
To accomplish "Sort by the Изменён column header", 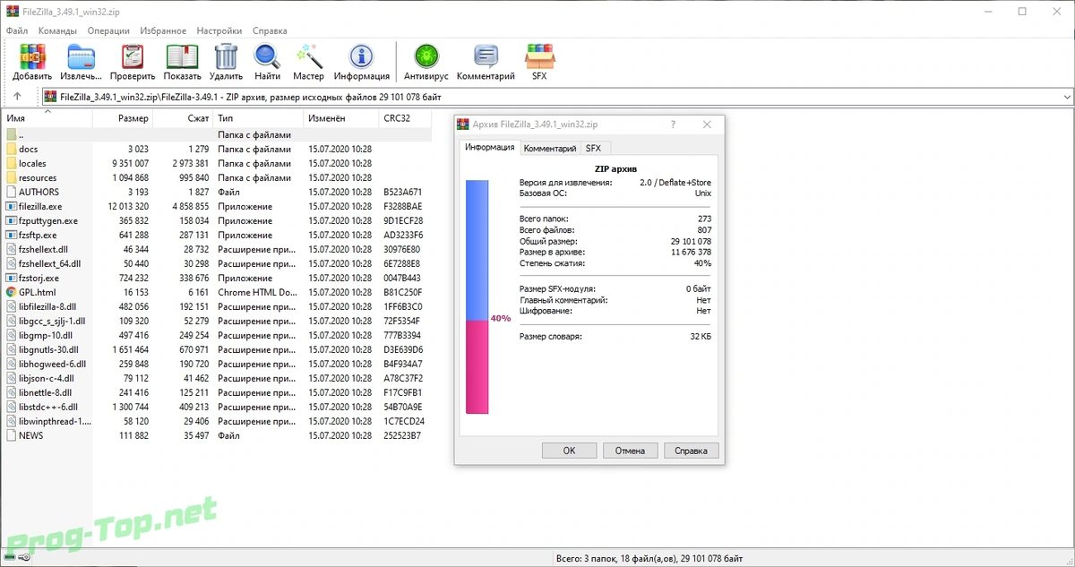I will click(x=340, y=118).
